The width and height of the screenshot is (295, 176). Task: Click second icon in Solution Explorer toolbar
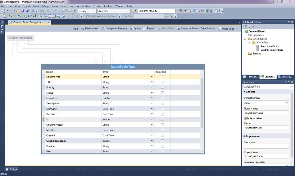(x=250, y=27)
